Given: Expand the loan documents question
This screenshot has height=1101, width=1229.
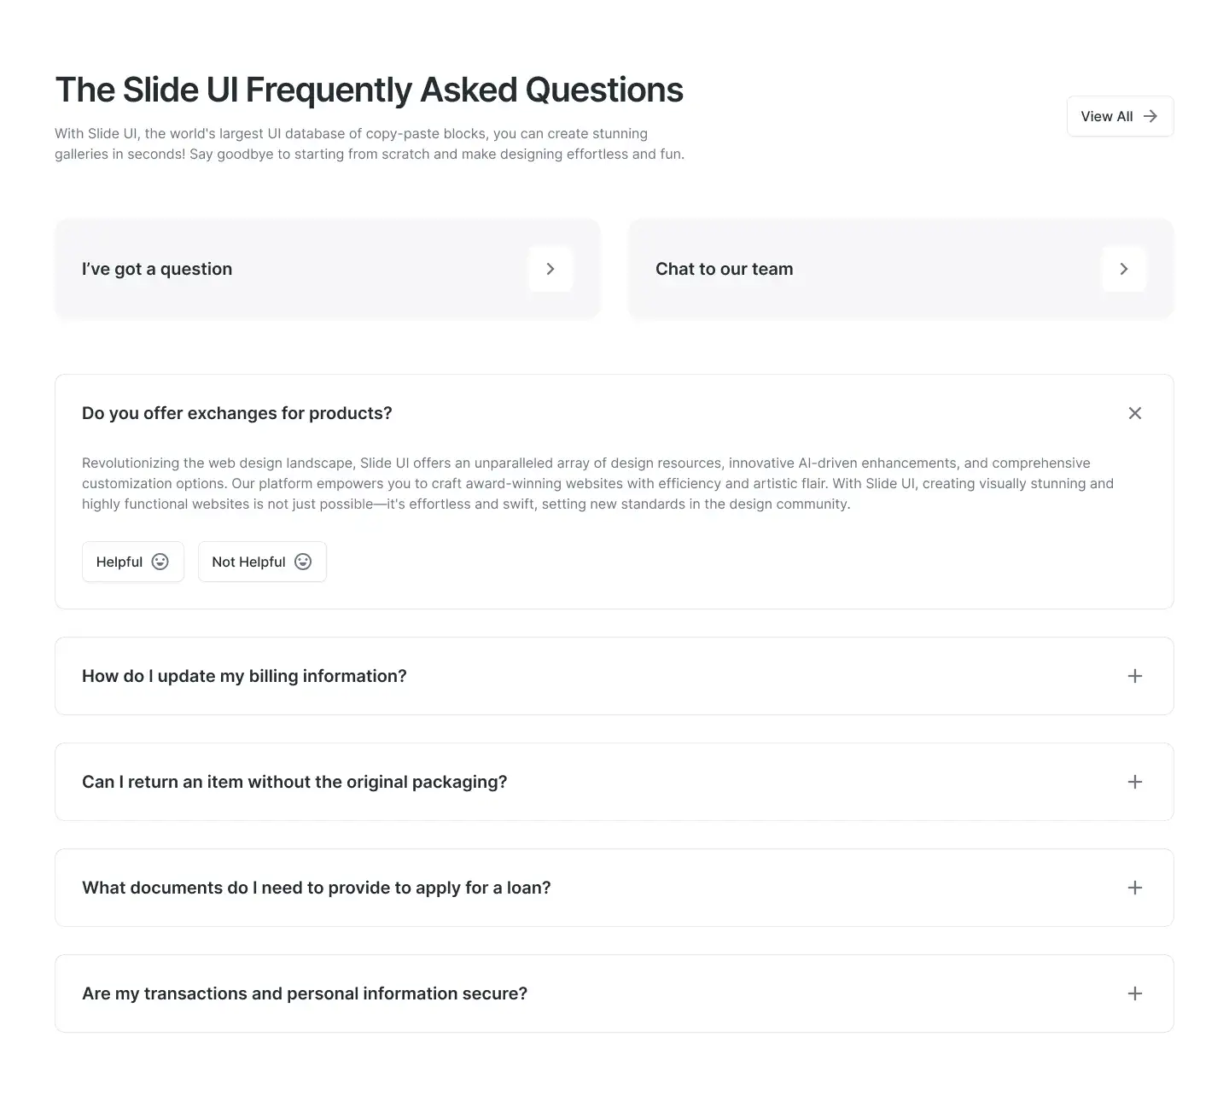Looking at the screenshot, I should (1135, 888).
